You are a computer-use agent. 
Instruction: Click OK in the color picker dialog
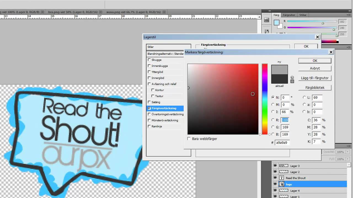click(315, 61)
